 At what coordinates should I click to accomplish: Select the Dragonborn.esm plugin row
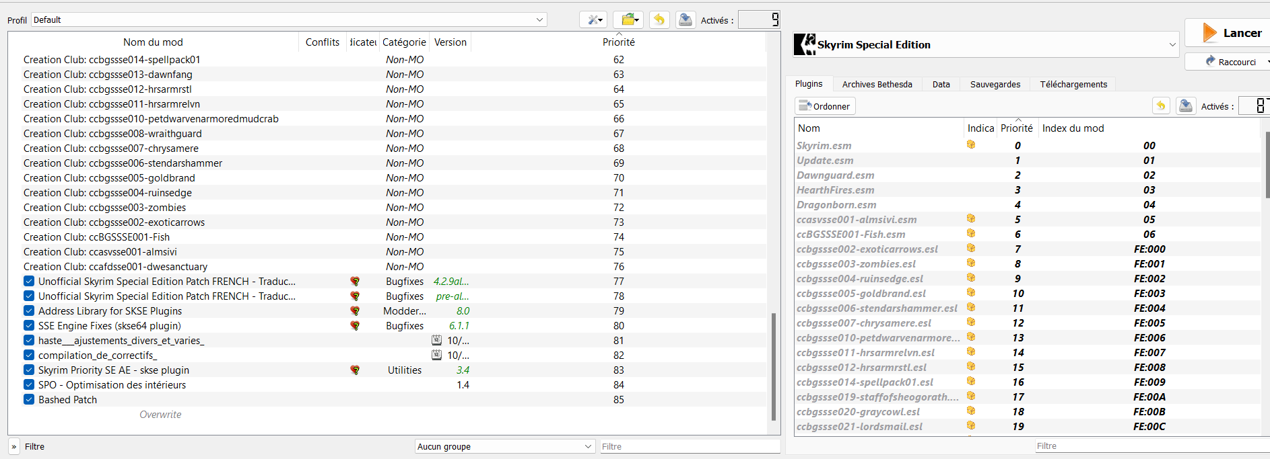(x=1027, y=205)
